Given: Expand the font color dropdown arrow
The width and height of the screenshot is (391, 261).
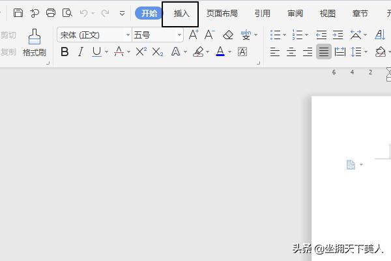Looking at the screenshot, I should tap(229, 52).
